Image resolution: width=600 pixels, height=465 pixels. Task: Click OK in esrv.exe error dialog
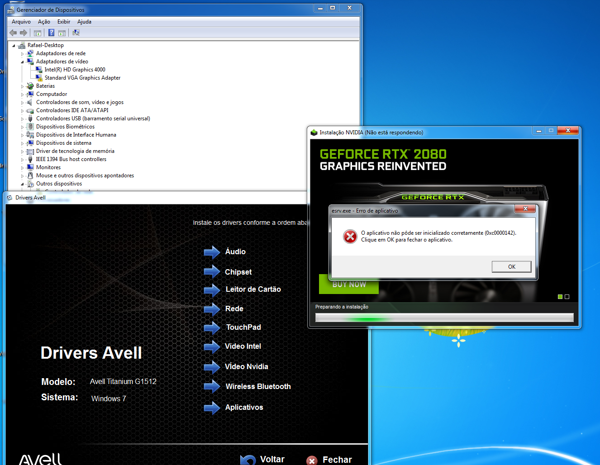tap(512, 267)
